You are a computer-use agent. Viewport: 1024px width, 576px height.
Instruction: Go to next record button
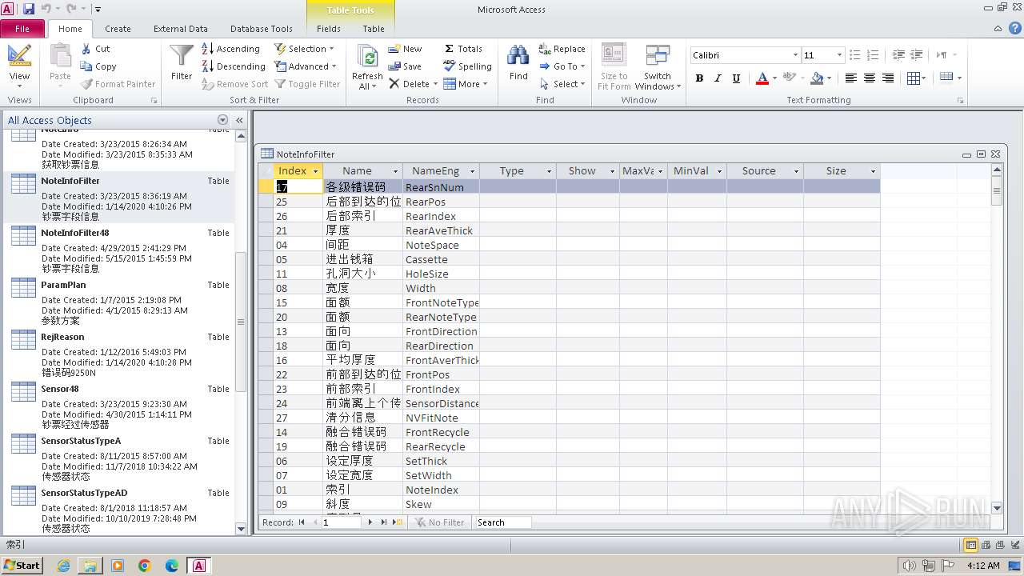tap(370, 522)
